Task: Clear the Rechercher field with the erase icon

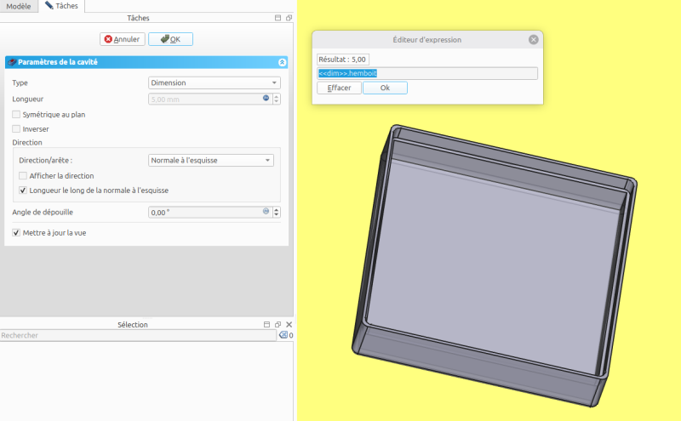Action: coord(283,336)
